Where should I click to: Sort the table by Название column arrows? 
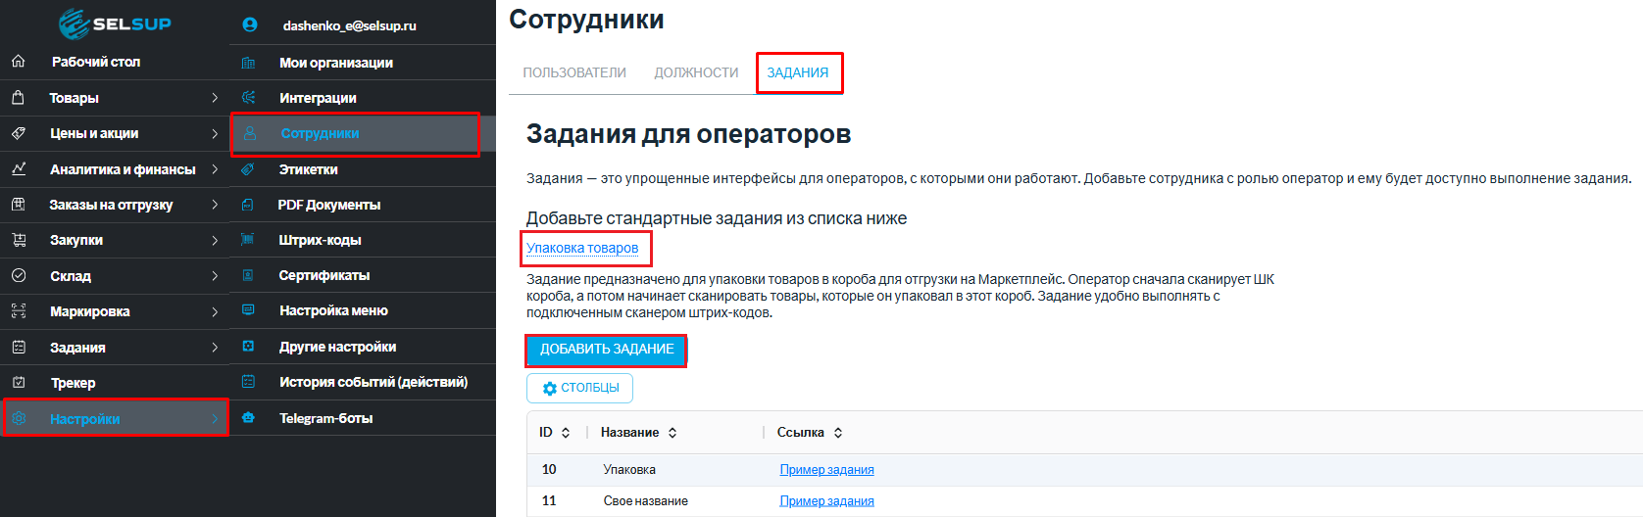(x=672, y=433)
